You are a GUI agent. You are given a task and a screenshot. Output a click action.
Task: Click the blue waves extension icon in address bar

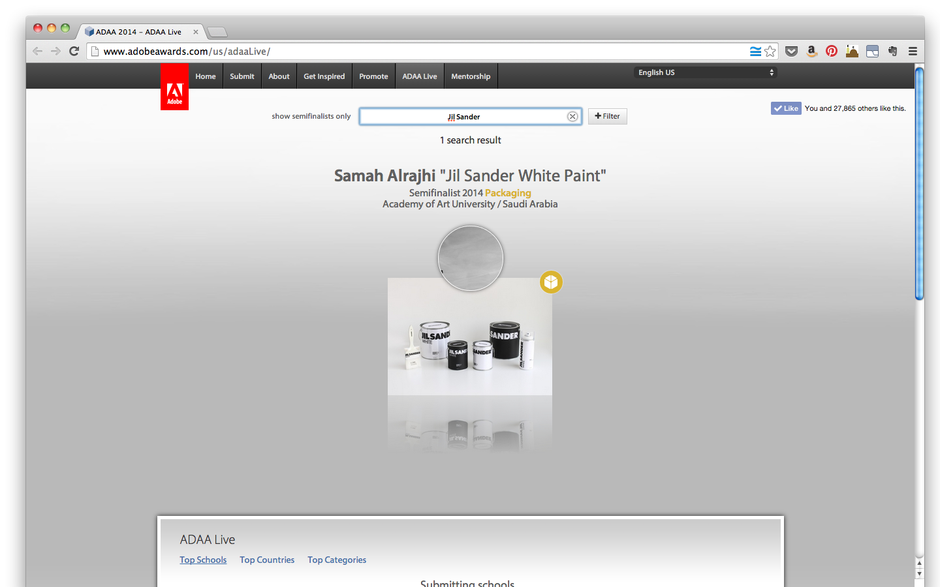tap(755, 51)
